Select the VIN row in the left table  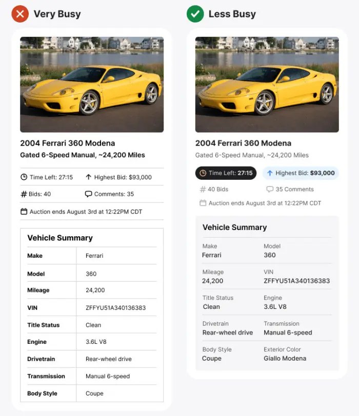click(x=92, y=308)
